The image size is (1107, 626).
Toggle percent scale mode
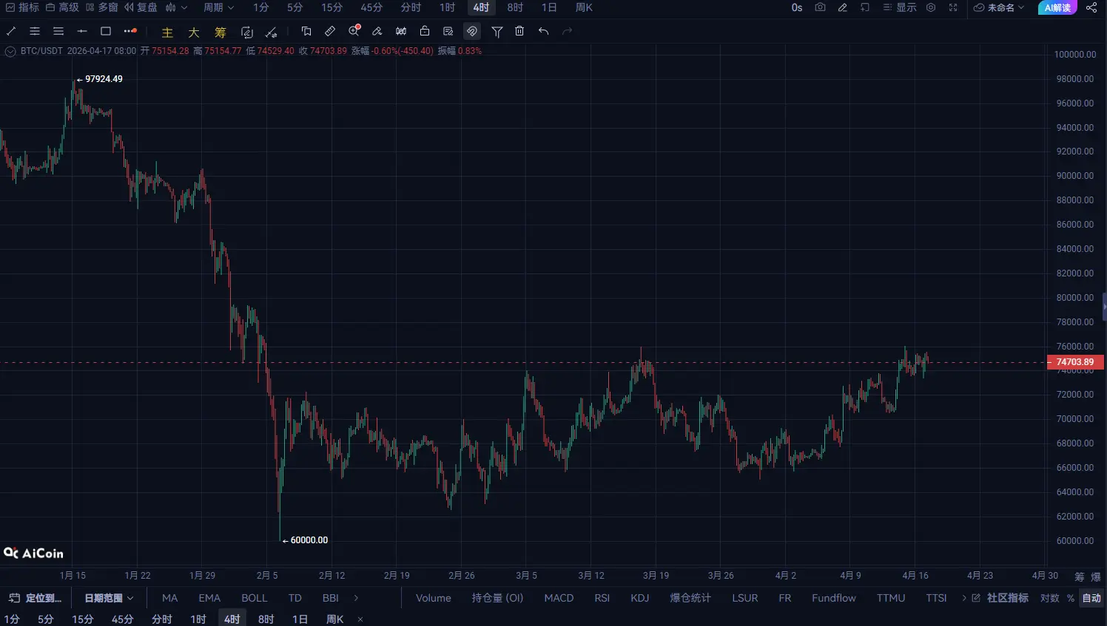pyautogui.click(x=1071, y=598)
